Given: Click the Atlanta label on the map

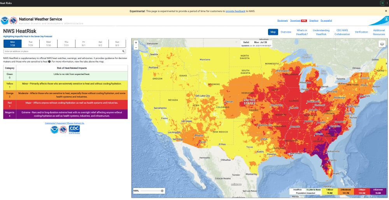Looking at the screenshot, I should pos(318,134).
